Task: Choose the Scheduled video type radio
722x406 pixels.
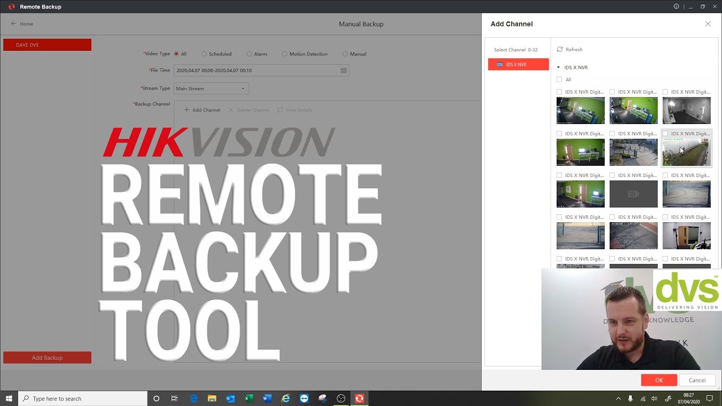Action: 204,54
